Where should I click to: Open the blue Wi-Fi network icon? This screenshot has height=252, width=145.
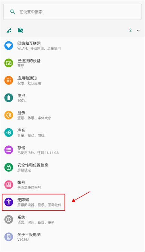tap(9, 46)
